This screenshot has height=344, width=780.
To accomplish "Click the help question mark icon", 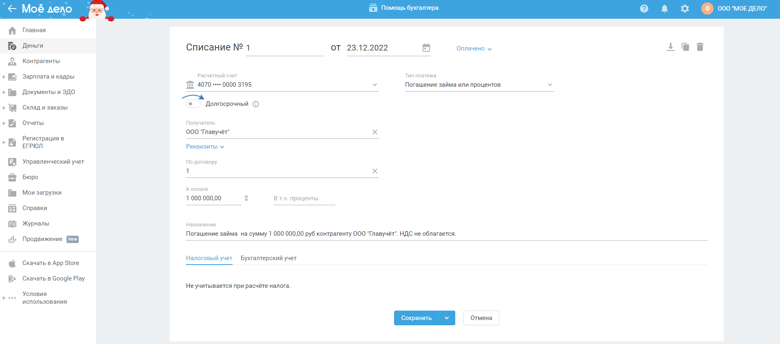I will point(644,9).
